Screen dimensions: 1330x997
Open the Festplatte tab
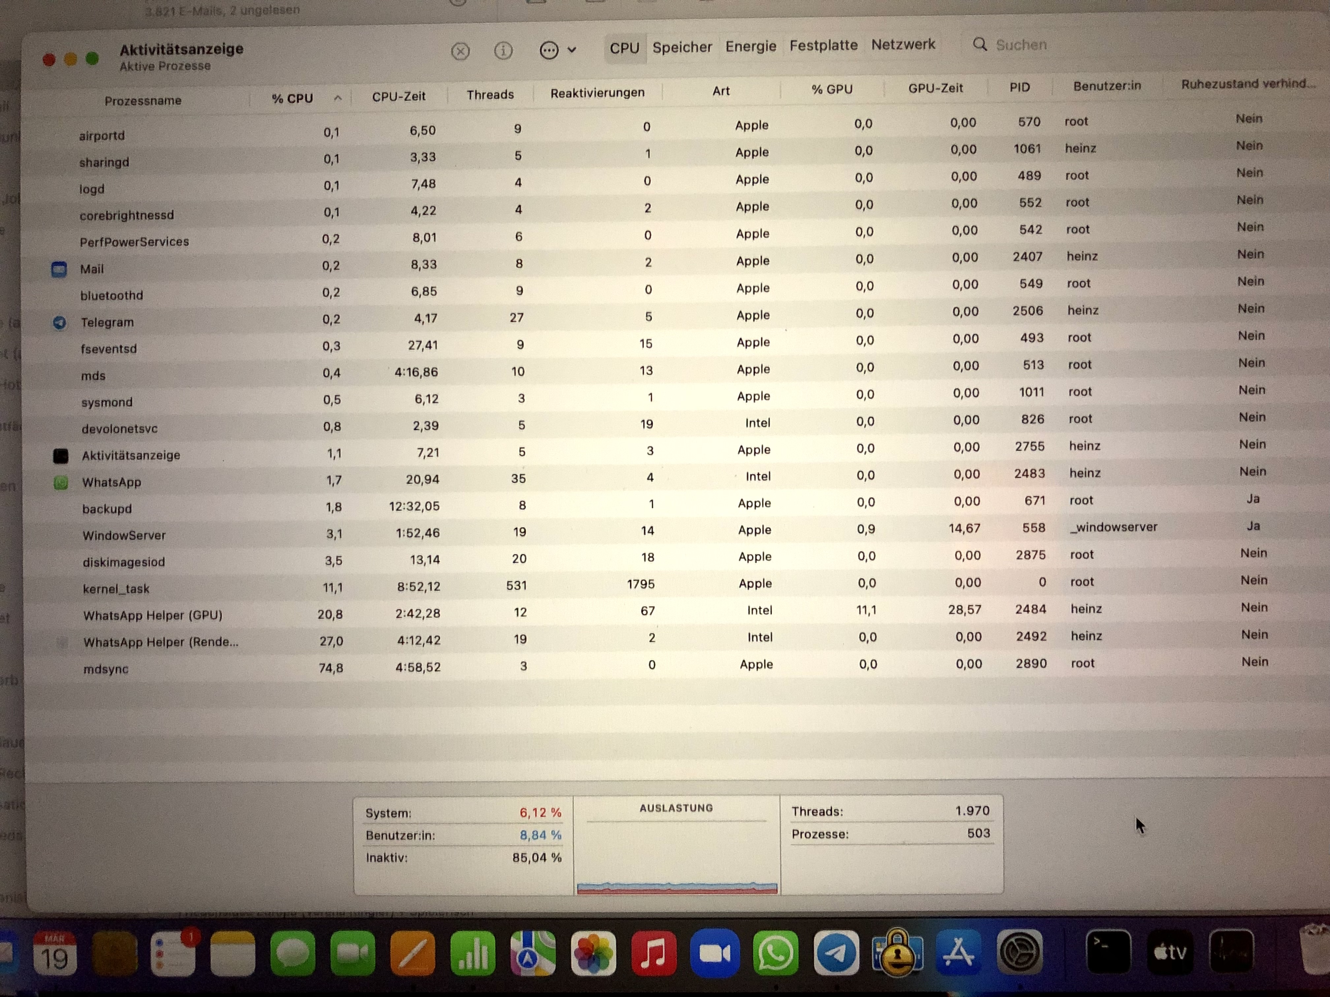tap(823, 45)
